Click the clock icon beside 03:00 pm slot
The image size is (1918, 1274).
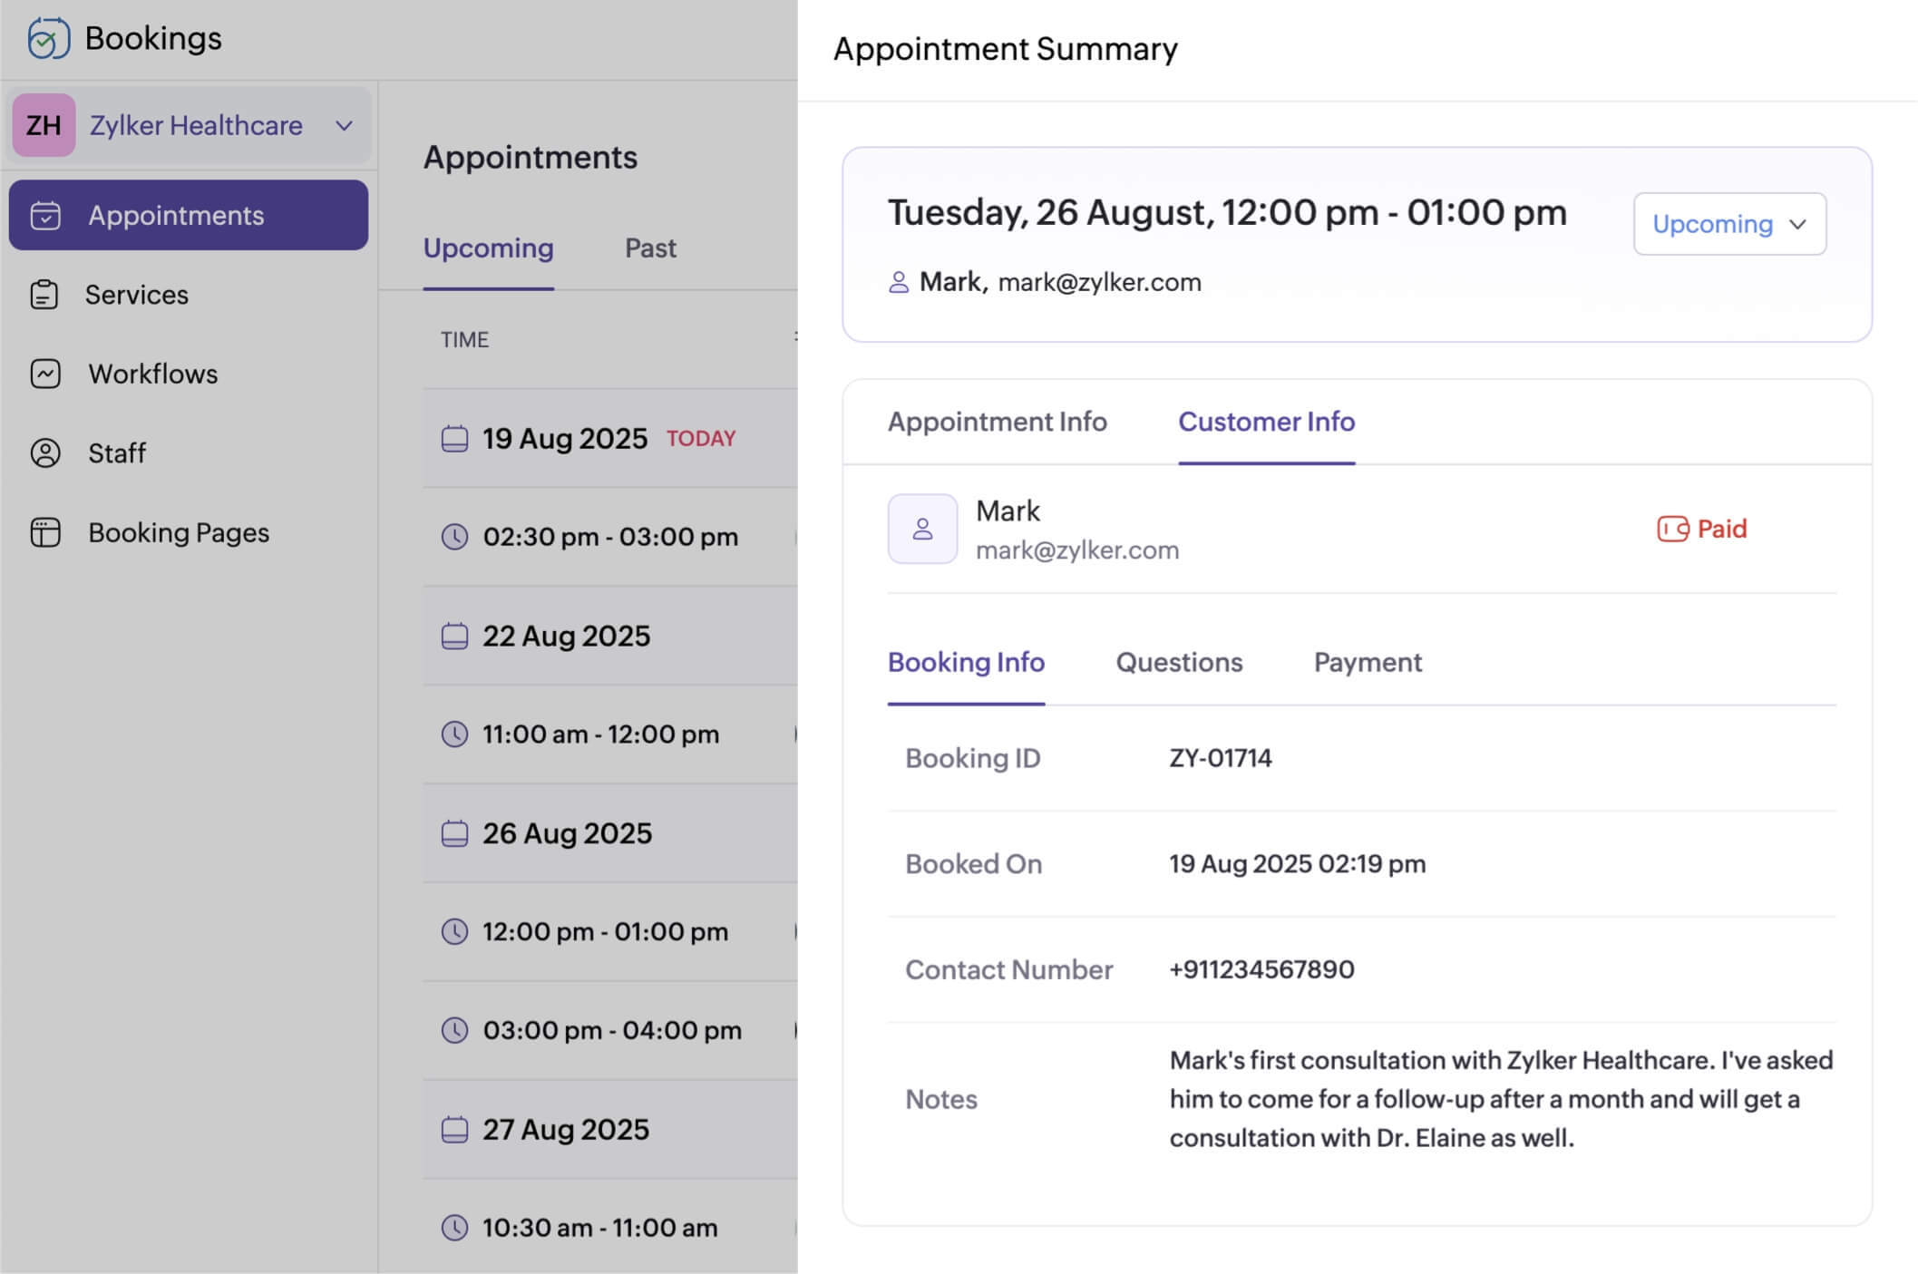[454, 1030]
